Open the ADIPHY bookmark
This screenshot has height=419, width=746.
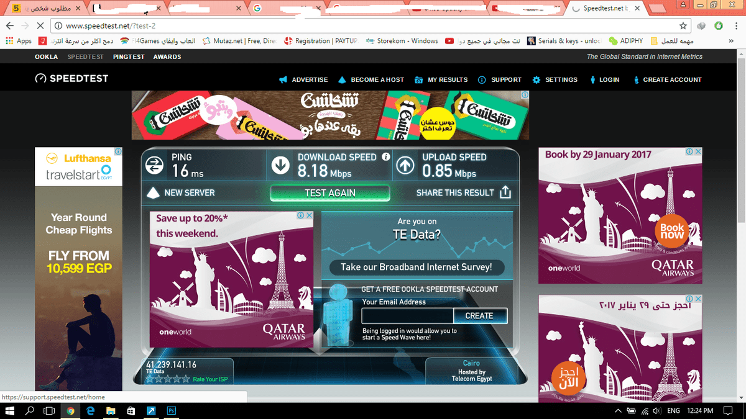pyautogui.click(x=625, y=41)
